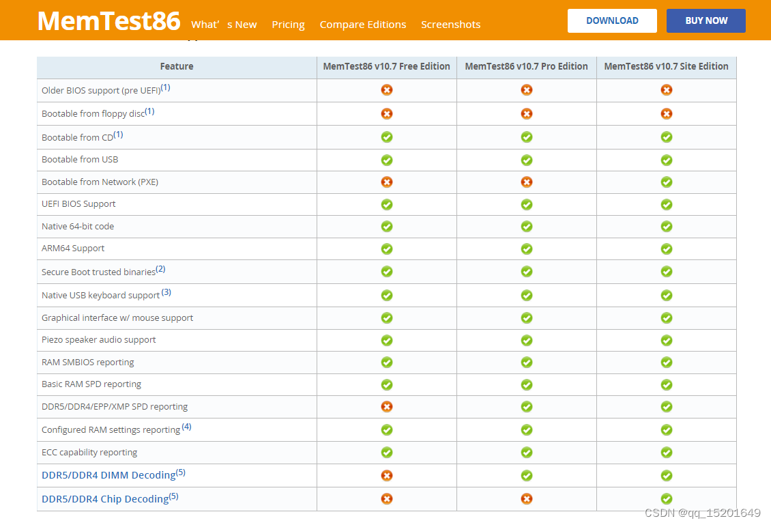Screen dimensions: 771x525
Task: Click the BUY NOW button
Action: coord(706,20)
